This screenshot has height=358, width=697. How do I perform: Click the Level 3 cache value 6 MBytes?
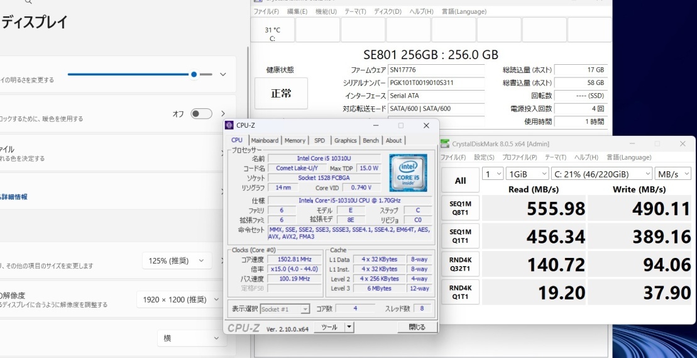(x=379, y=289)
